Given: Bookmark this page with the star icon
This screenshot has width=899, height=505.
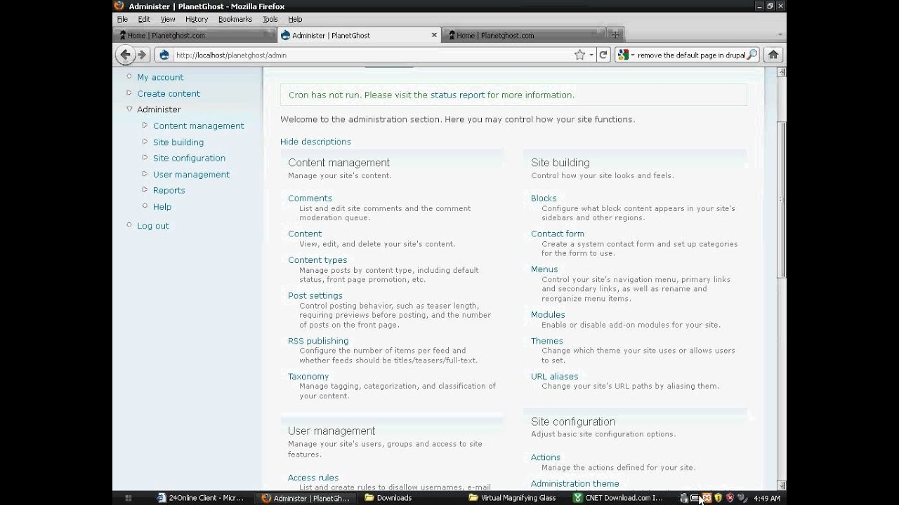Looking at the screenshot, I should coord(579,55).
